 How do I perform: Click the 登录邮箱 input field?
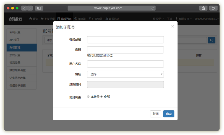[125, 40]
